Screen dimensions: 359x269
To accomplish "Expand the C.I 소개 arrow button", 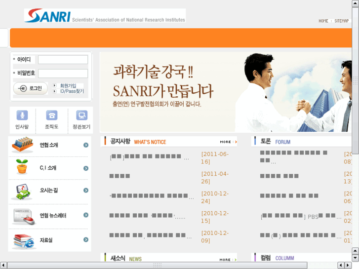I will pos(86,168).
